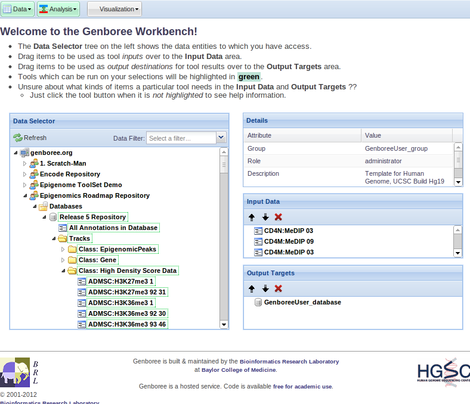This screenshot has height=404, width=470.
Task: Click the Refresh icon in Data Selector
Action: tap(18, 138)
